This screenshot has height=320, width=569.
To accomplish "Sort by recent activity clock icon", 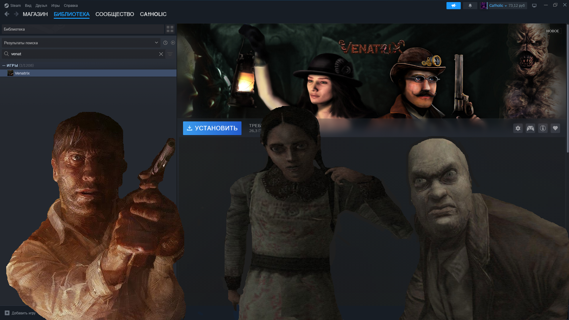I will (166, 43).
